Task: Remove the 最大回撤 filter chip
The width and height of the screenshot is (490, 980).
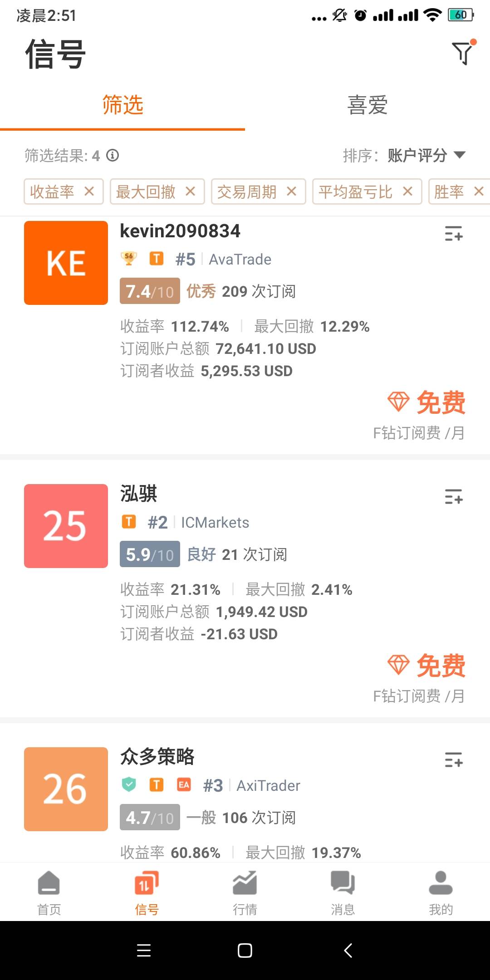Action: (191, 191)
